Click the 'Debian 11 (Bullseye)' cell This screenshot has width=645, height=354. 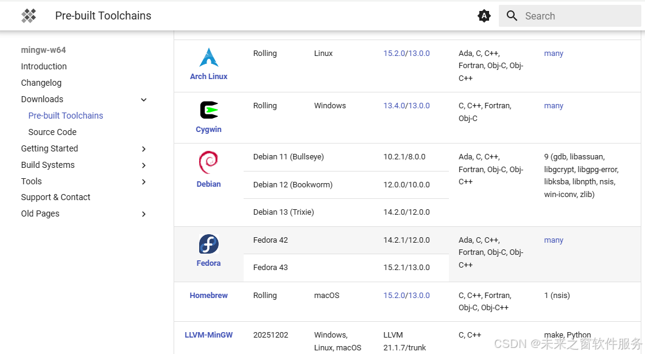(288, 156)
